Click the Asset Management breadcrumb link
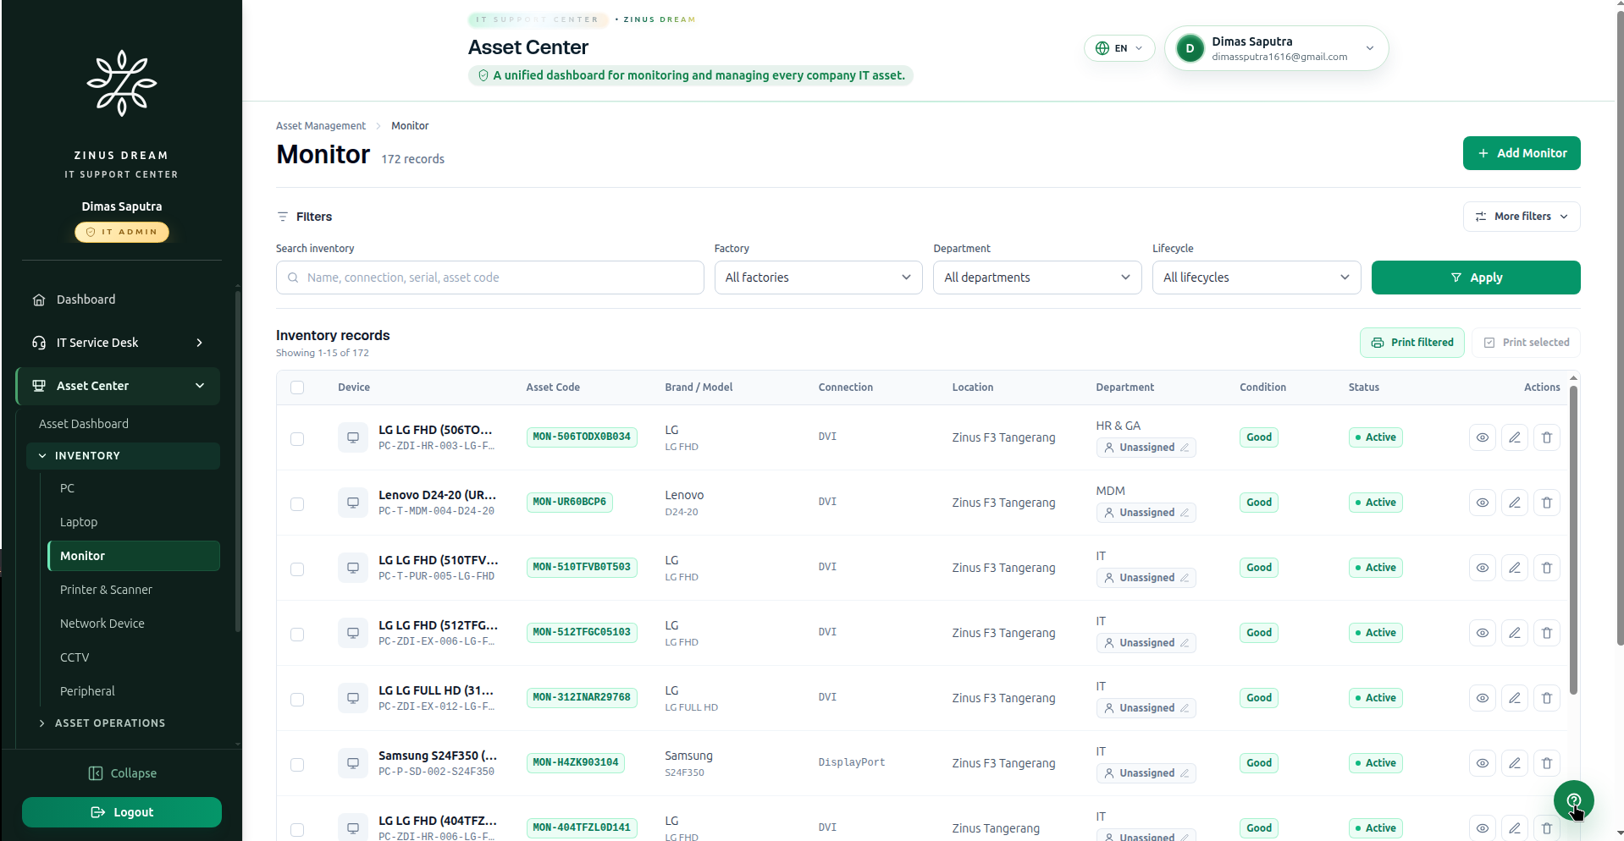The height and width of the screenshot is (841, 1624). point(321,126)
